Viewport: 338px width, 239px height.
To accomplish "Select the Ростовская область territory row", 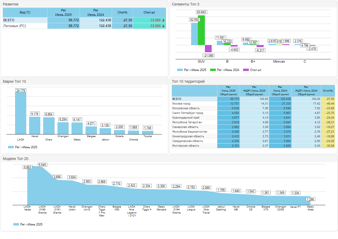I will pyautogui.click(x=253, y=146).
